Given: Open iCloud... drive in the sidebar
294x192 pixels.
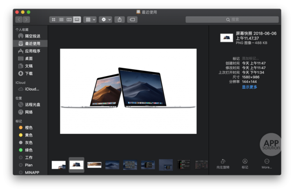Looking at the screenshot, I should click(x=30, y=89).
